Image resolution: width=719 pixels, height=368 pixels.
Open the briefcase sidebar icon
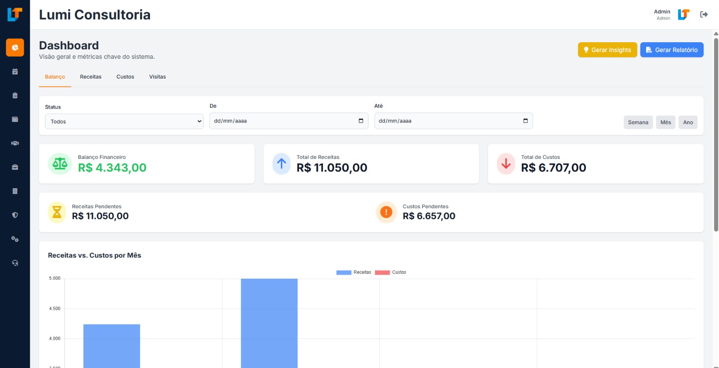click(15, 167)
